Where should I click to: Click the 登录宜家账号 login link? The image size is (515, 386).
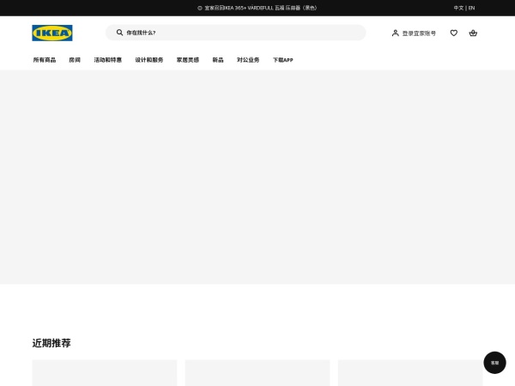click(x=419, y=33)
